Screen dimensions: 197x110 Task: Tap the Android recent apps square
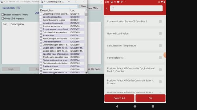pos(153,106)
